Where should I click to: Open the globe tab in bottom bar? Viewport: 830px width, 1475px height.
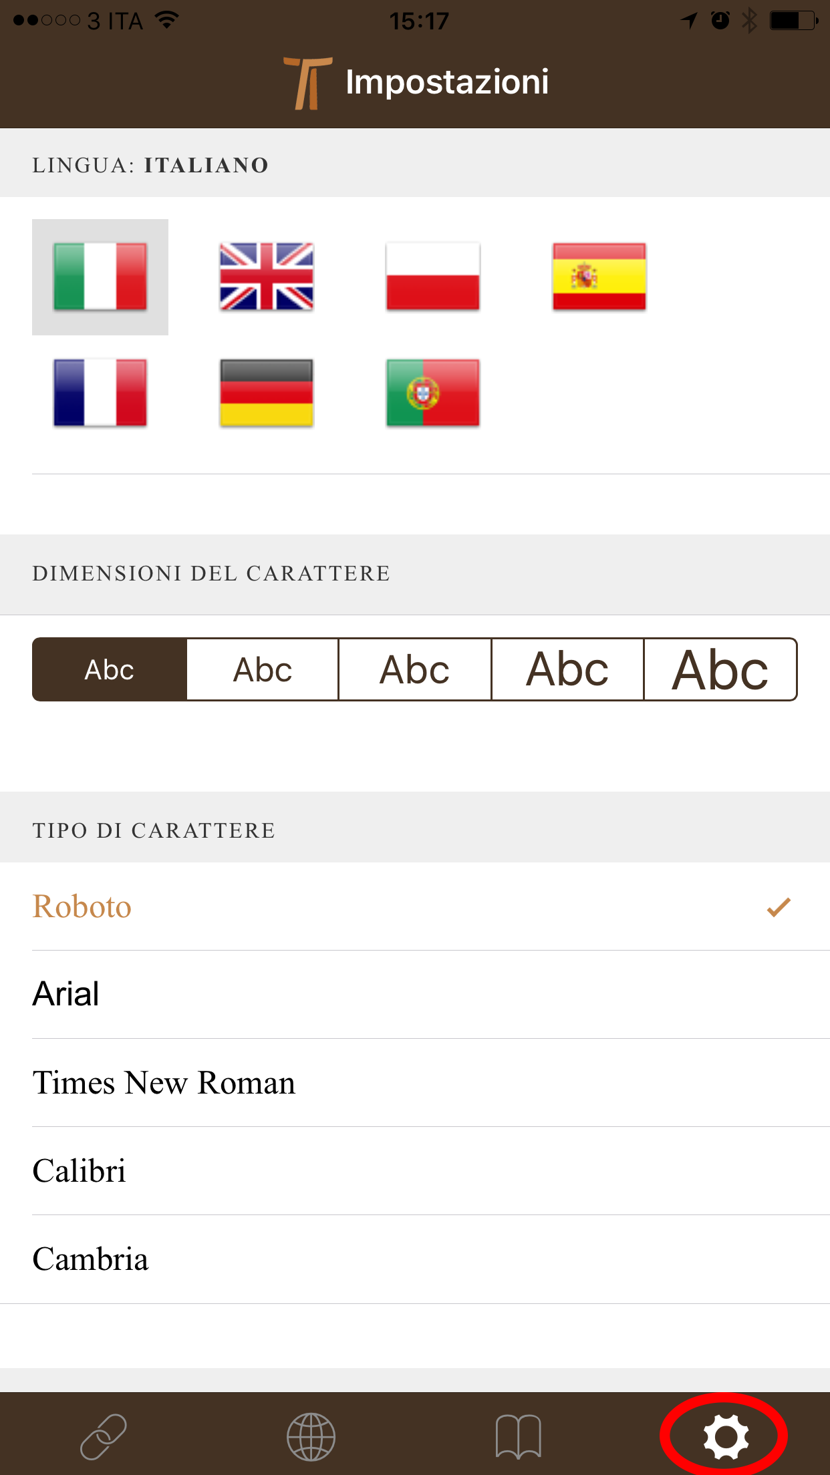[x=311, y=1436]
